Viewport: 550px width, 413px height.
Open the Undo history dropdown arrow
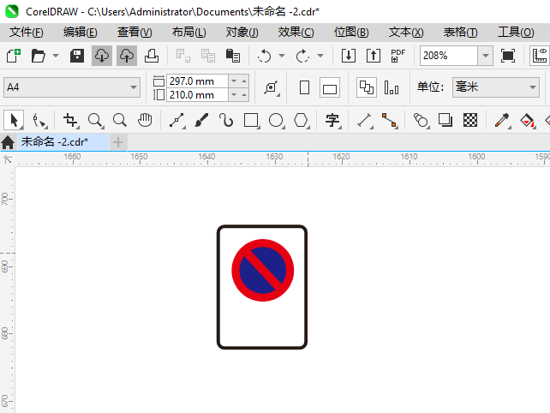282,56
